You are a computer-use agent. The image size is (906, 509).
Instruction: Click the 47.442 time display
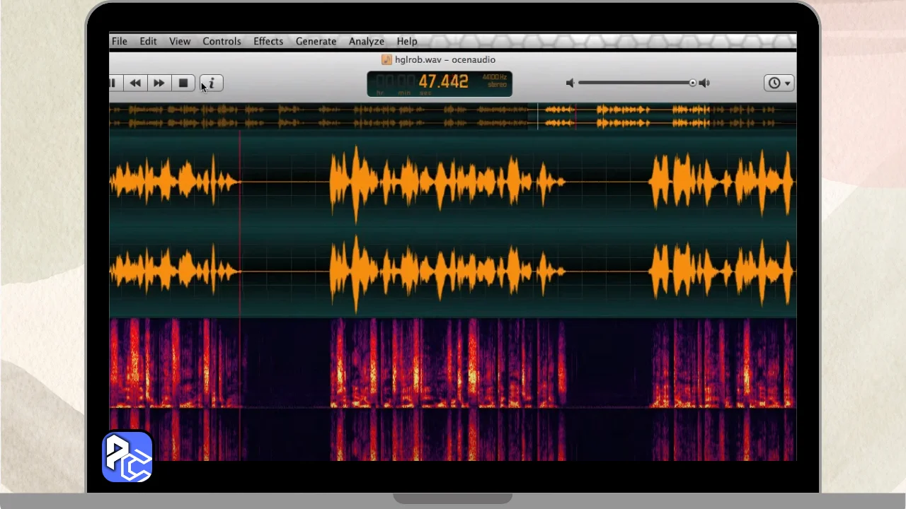pyautogui.click(x=443, y=82)
